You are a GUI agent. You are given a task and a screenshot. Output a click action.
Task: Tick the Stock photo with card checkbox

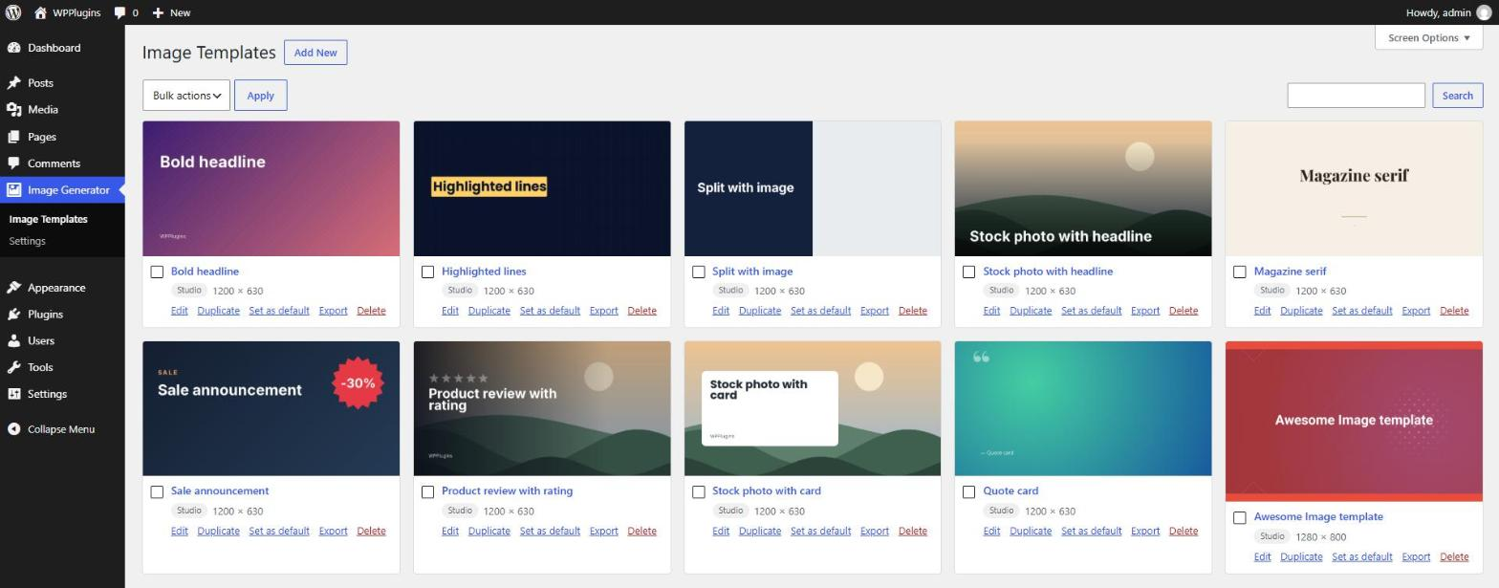698,491
